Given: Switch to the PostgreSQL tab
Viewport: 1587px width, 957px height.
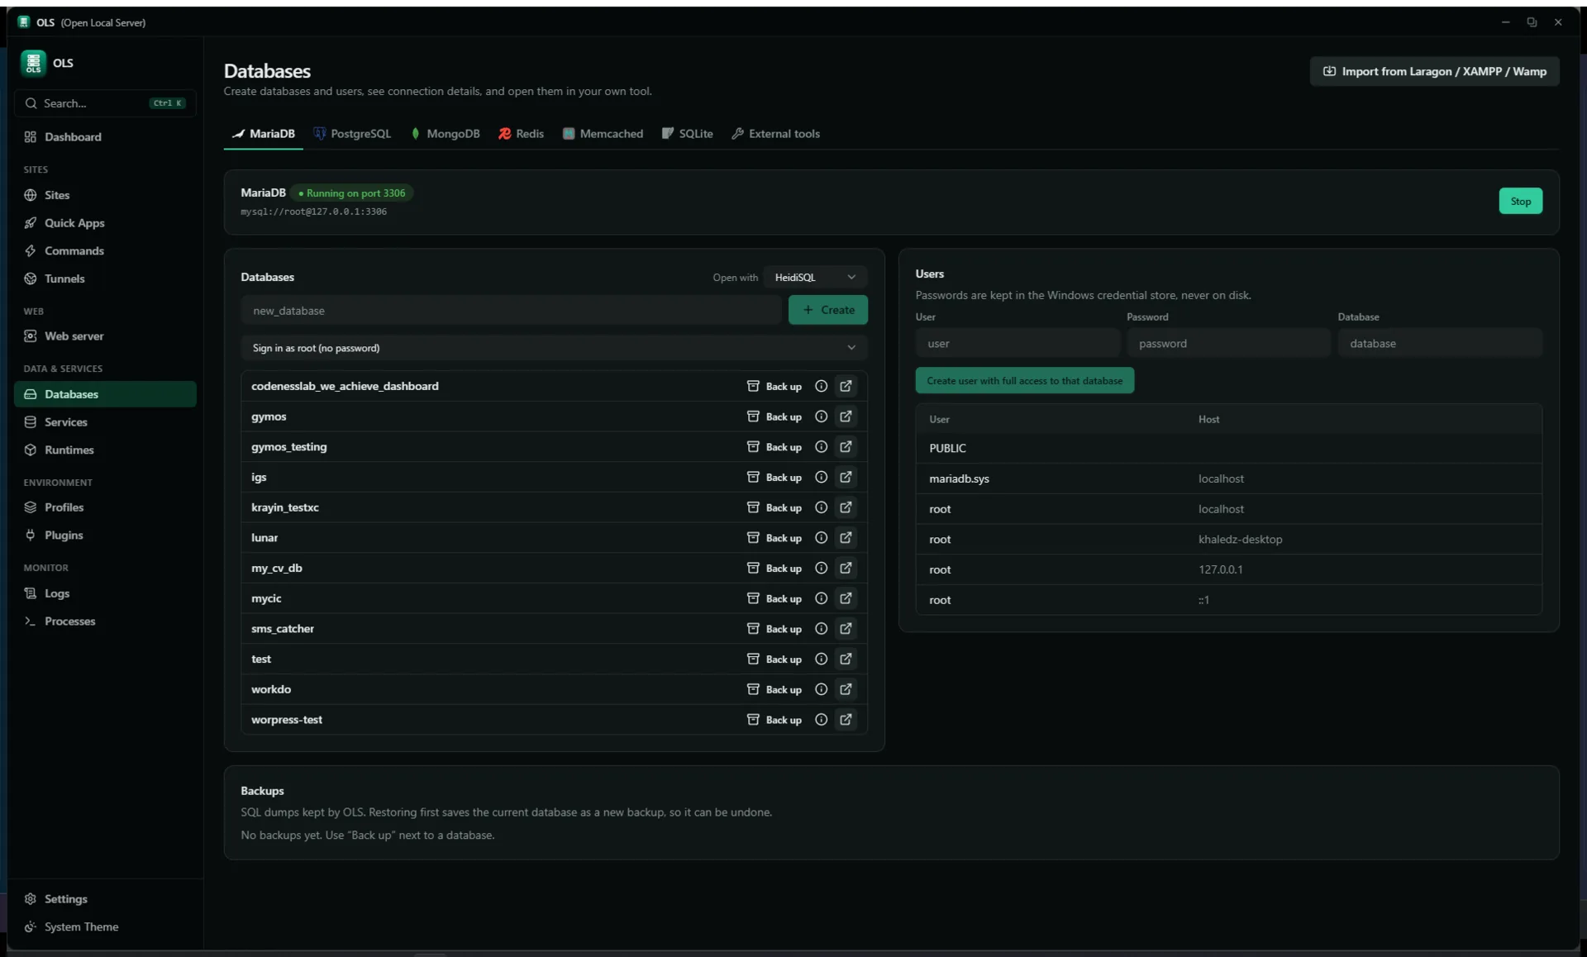Looking at the screenshot, I should (352, 134).
